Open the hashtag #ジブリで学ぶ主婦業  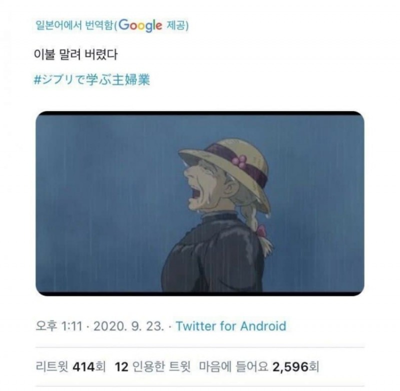(92, 79)
